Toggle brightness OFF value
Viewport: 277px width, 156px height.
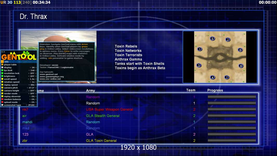click(x=32, y=76)
